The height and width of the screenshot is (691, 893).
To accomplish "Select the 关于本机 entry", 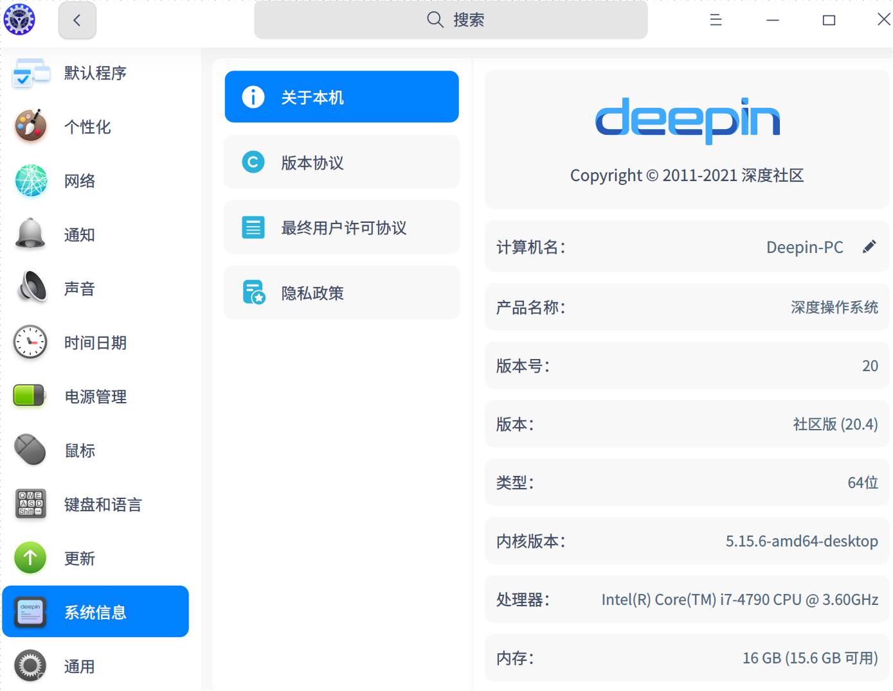I will (x=341, y=96).
